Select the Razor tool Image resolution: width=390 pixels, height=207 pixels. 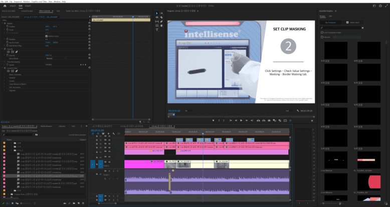[x=161, y=17]
